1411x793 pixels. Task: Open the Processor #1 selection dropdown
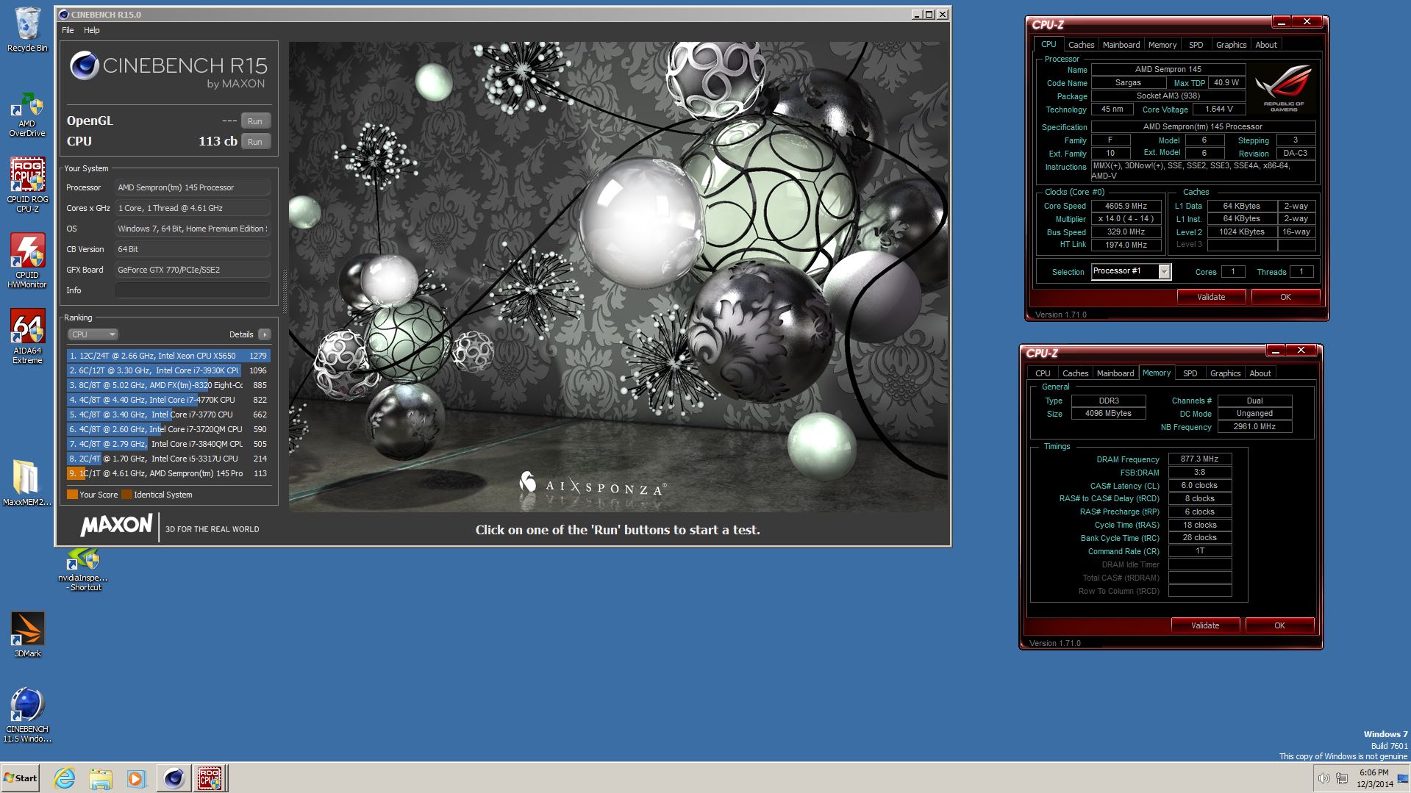1164,272
